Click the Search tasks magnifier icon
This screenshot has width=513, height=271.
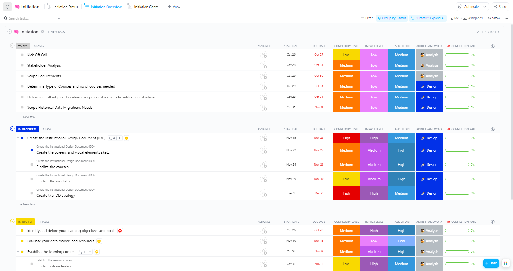click(x=6, y=18)
